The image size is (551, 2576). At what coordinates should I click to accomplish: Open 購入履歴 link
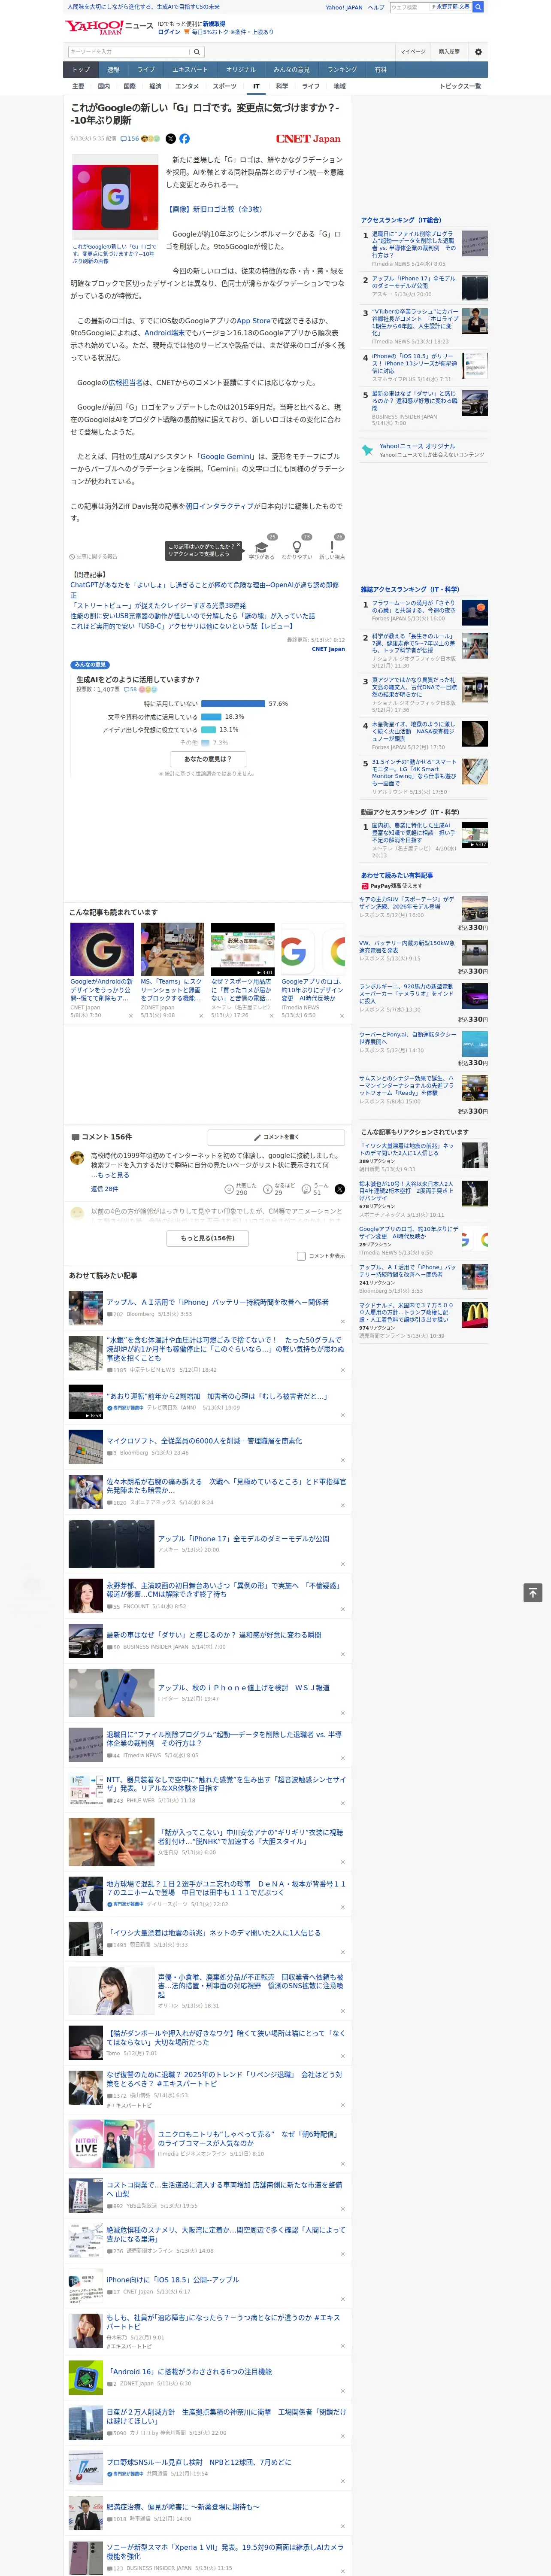click(x=449, y=52)
